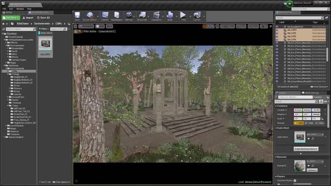Open editor Settings toolbar icon

pyautogui.click(x=129, y=16)
